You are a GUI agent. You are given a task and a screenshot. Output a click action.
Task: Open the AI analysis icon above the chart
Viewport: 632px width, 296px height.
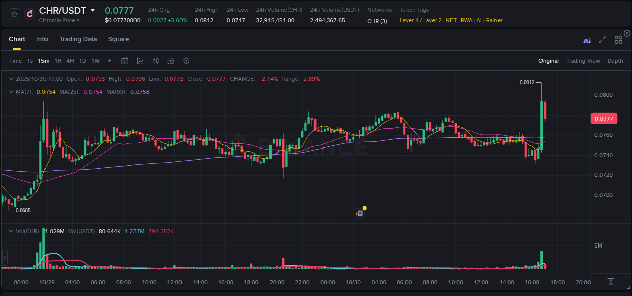587,40
